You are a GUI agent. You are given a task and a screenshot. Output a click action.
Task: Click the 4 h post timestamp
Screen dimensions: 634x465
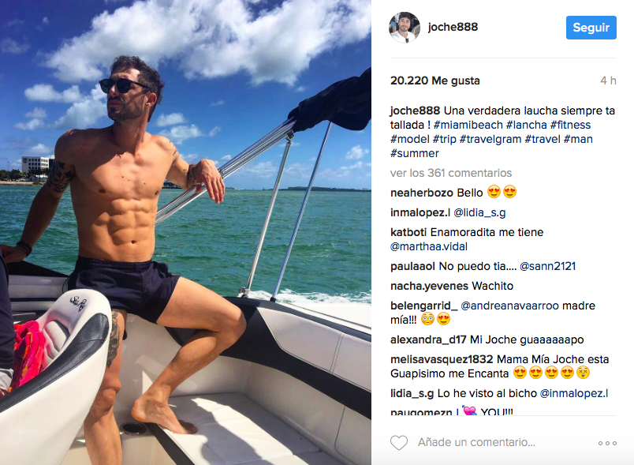tap(608, 81)
